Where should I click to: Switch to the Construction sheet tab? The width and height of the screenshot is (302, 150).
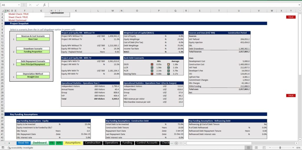pos(92,143)
